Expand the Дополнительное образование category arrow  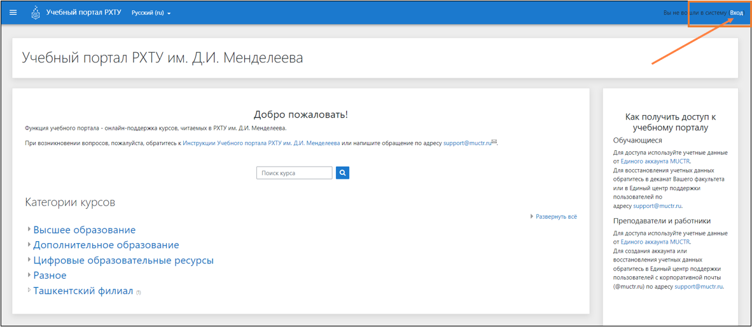(x=29, y=245)
